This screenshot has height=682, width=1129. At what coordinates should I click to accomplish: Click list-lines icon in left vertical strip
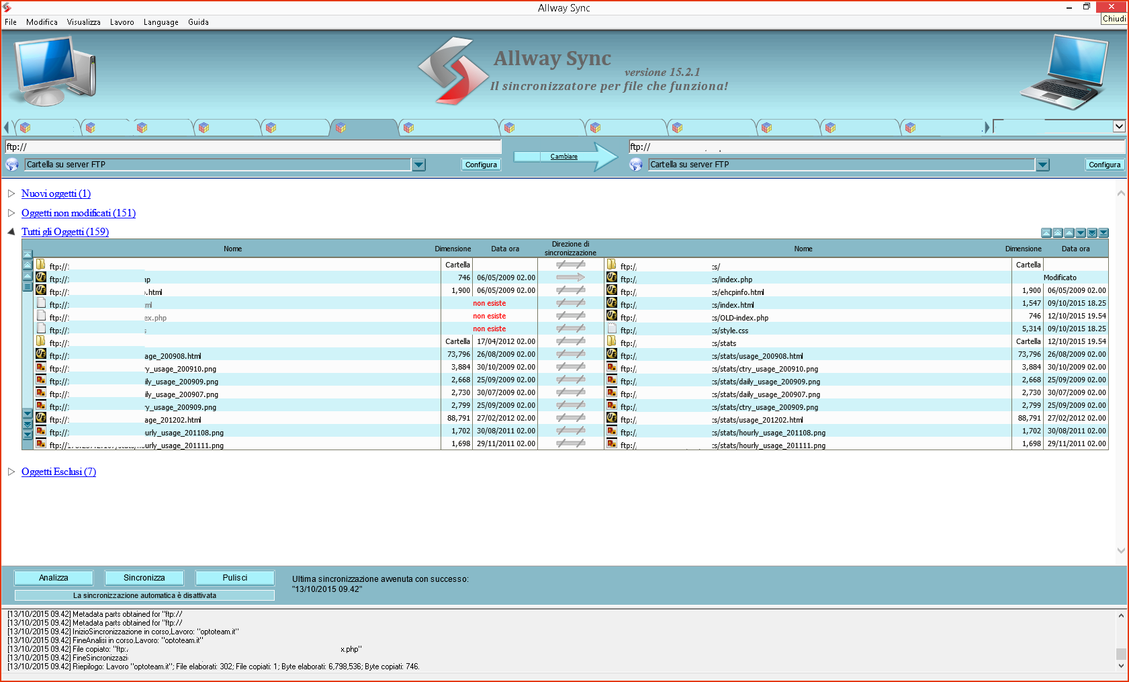(28, 287)
